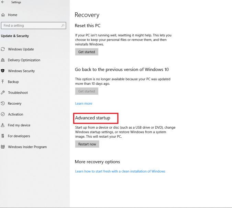This screenshot has height=208, width=232.
Task: Click the Windows Update sync icon
Action: tap(3, 49)
